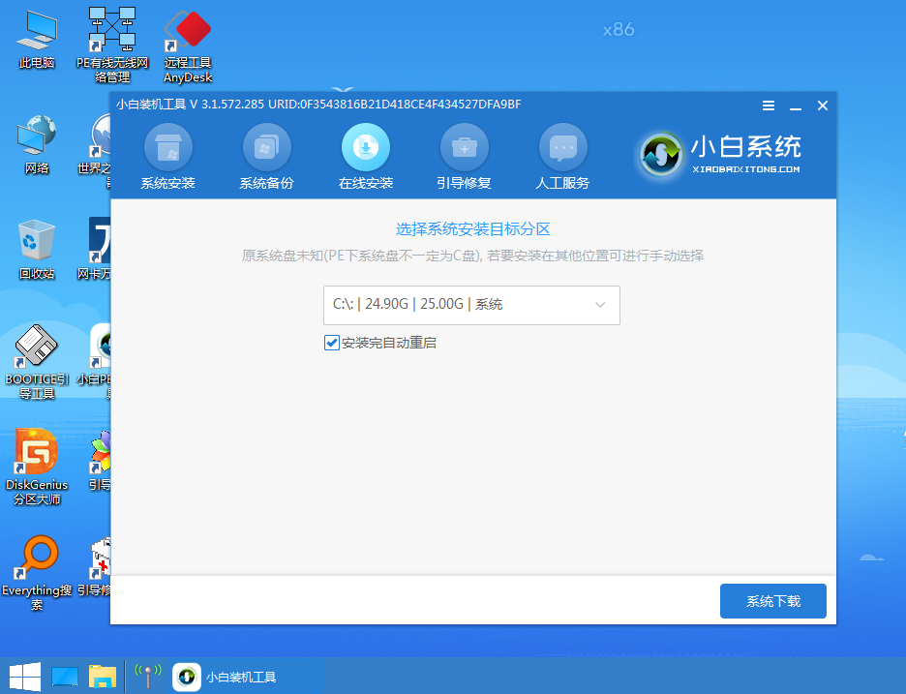Screen dimensions: 906x694
Task: Open the hamburger menu in title bar
Action: [x=768, y=106]
